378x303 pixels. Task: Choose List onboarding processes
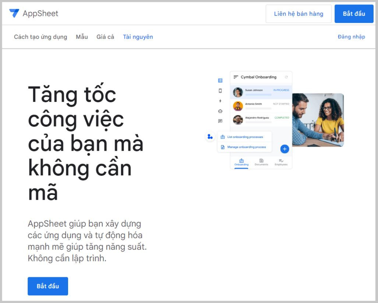(245, 137)
